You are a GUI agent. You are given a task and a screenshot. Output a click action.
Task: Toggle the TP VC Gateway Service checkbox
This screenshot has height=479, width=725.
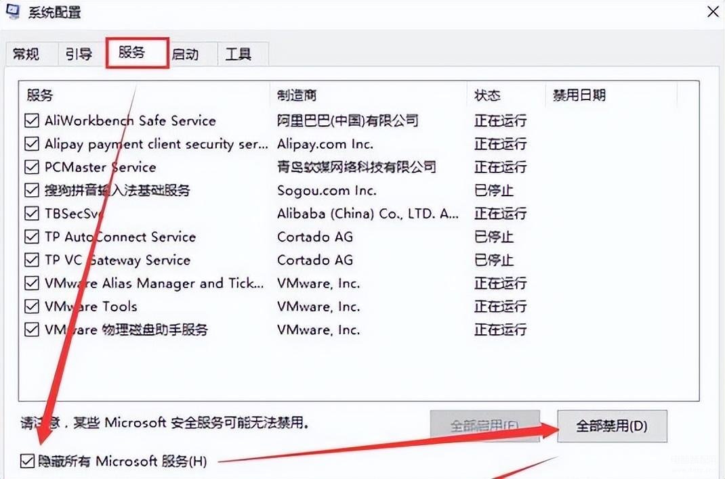[x=32, y=260]
